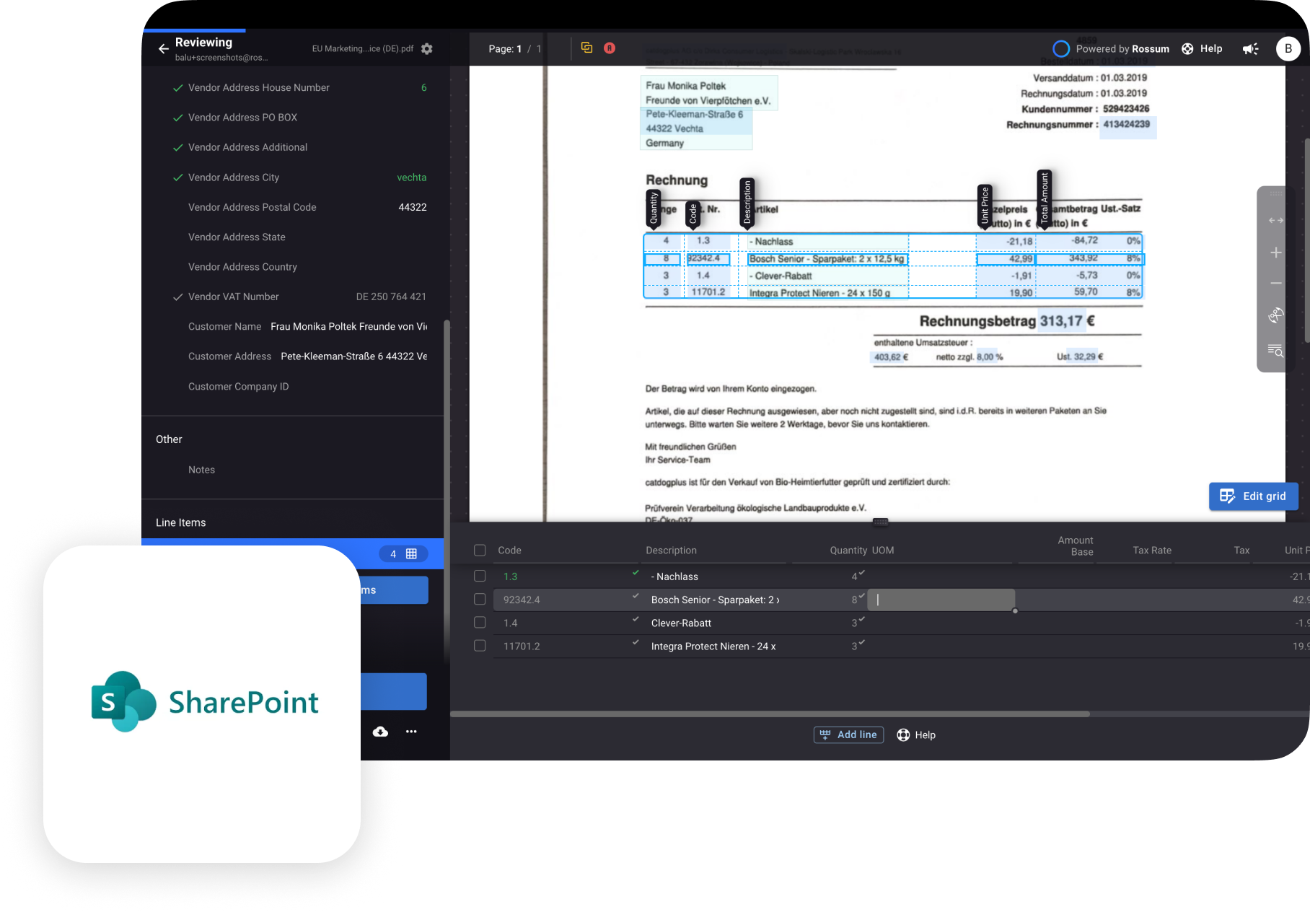This screenshot has width=1310, height=912.
Task: Click the Add line button
Action: click(x=848, y=735)
